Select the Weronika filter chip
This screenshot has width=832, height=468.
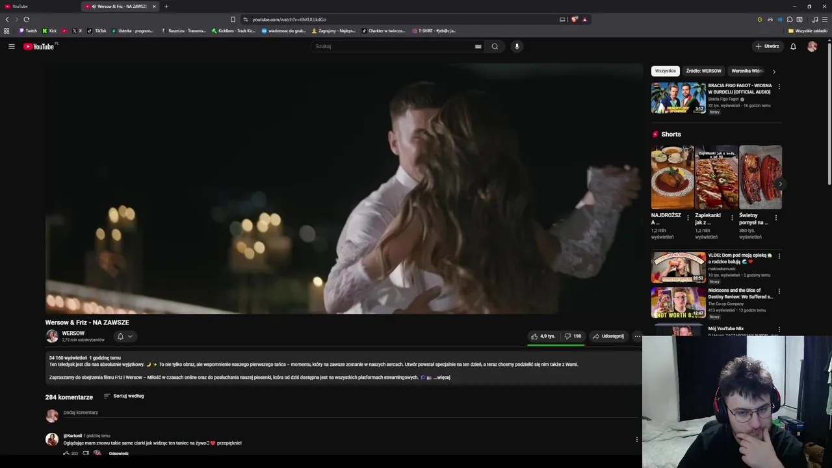747,71
